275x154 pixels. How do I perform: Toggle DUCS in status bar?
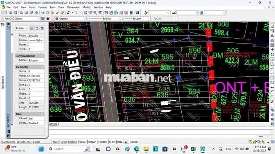click(112, 142)
